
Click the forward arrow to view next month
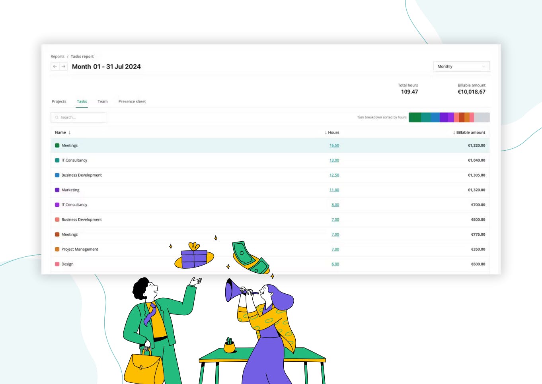tap(63, 66)
